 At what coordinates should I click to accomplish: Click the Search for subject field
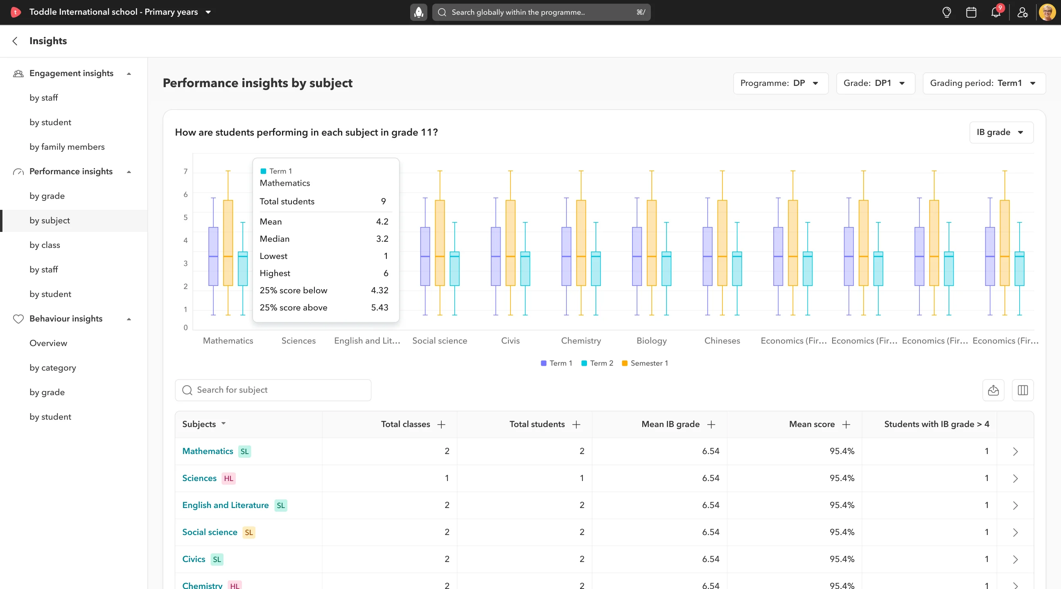point(273,390)
